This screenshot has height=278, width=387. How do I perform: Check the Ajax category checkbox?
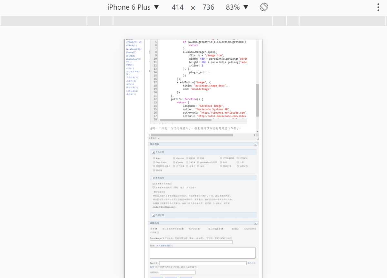pyautogui.click(x=154, y=158)
